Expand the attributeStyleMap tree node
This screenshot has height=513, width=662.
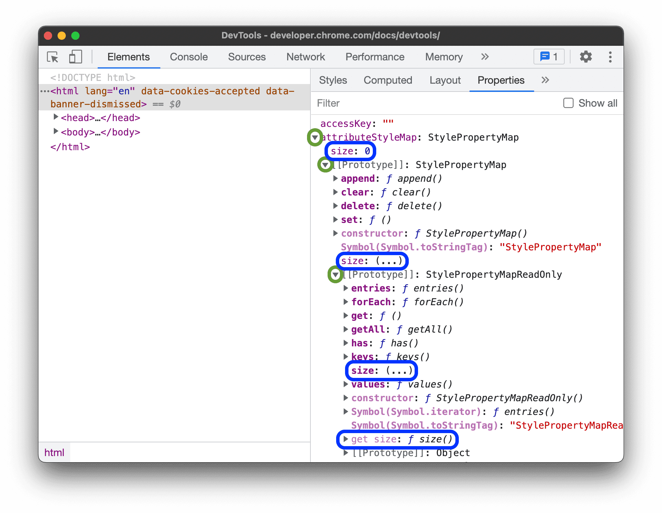point(317,137)
